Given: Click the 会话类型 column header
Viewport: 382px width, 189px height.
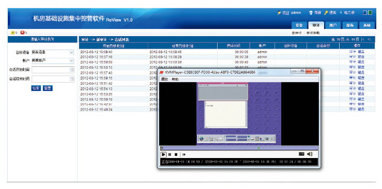Looking at the screenshot, I should (x=323, y=46).
